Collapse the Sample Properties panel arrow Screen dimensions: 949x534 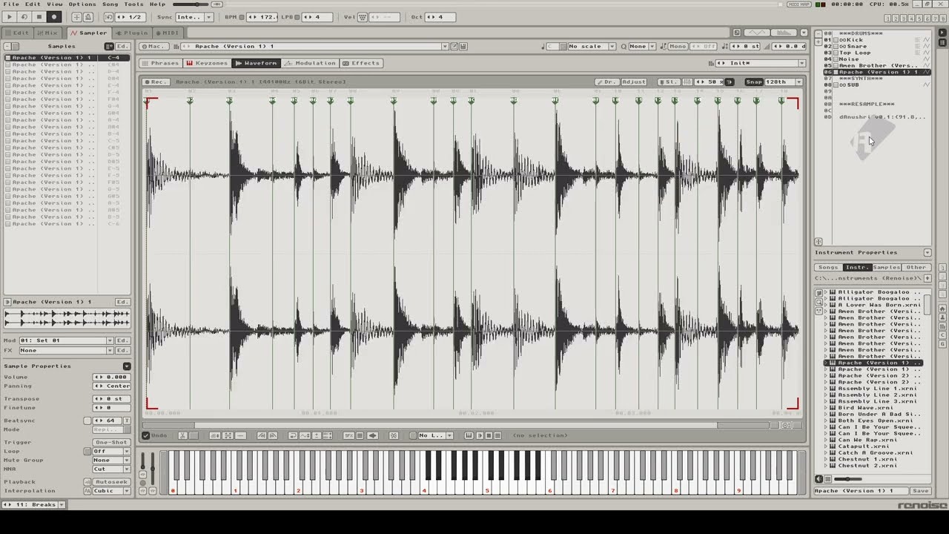[127, 366]
